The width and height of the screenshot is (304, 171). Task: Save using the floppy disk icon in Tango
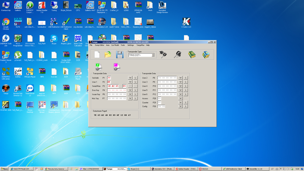(x=120, y=55)
